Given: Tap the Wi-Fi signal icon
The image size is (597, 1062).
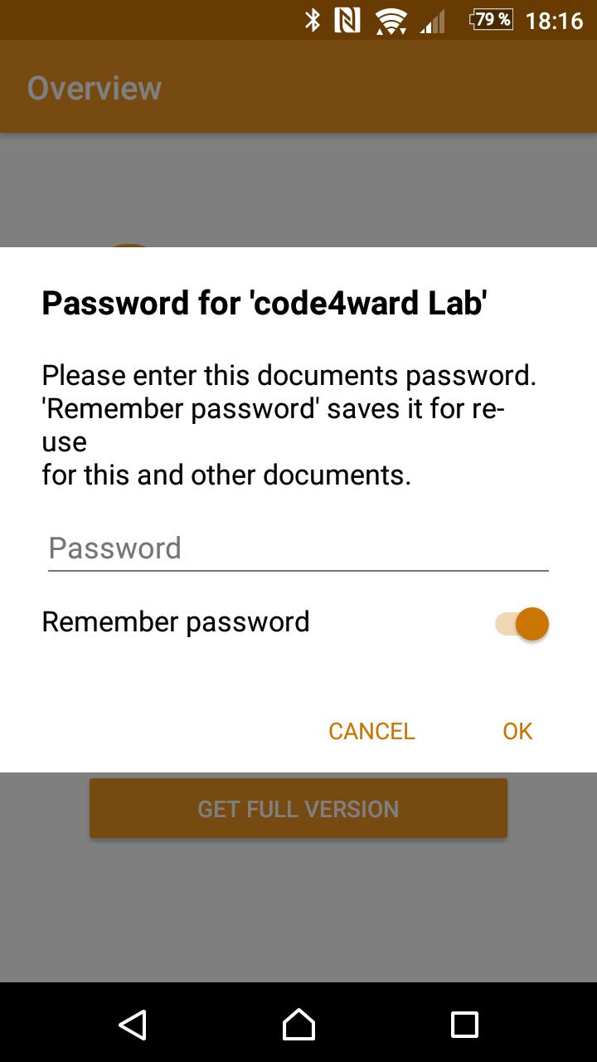Looking at the screenshot, I should (x=391, y=21).
